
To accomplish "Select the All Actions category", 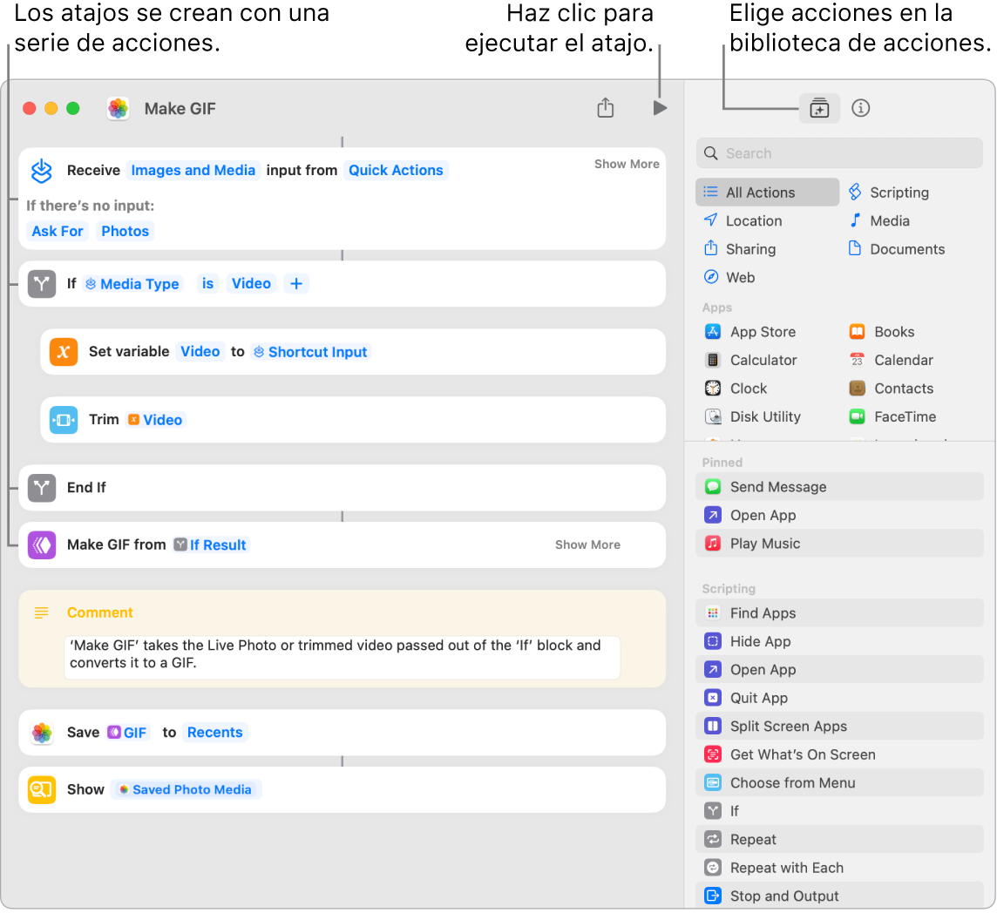I will point(768,193).
